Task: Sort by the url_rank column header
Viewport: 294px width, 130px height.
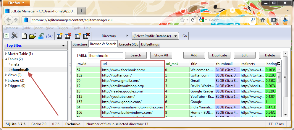Action: (x=177, y=64)
